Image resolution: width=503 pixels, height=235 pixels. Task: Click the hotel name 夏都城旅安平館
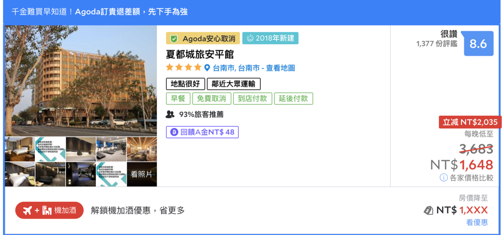coord(200,54)
